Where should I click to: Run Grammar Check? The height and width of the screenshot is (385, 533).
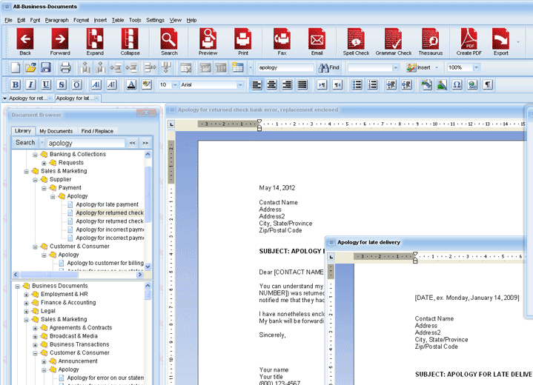tap(394, 42)
